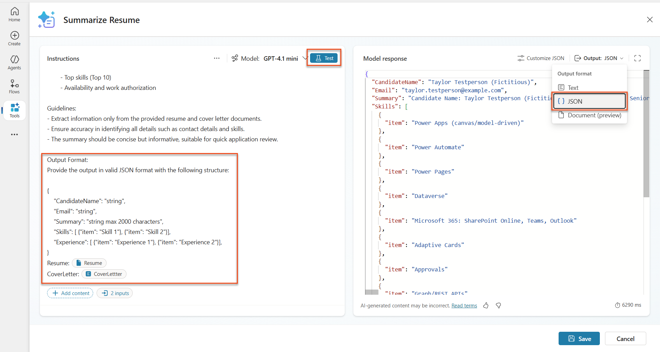
Task: Expand model response to fullscreen
Action: click(638, 58)
